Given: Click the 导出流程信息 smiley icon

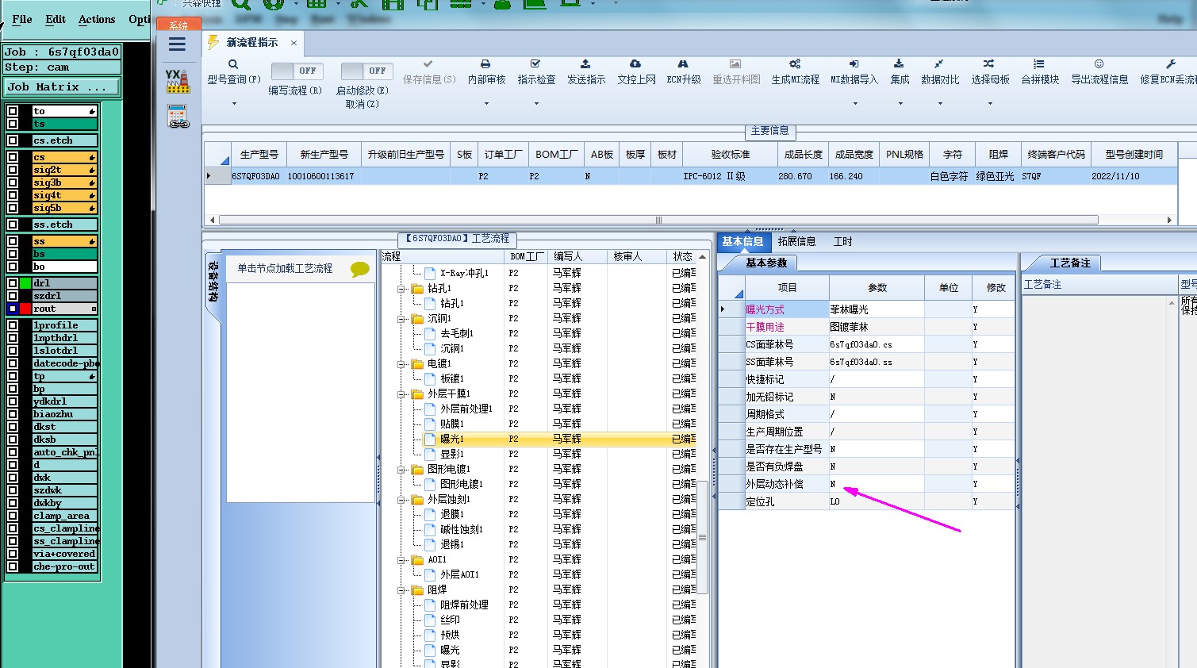Looking at the screenshot, I should (1099, 63).
